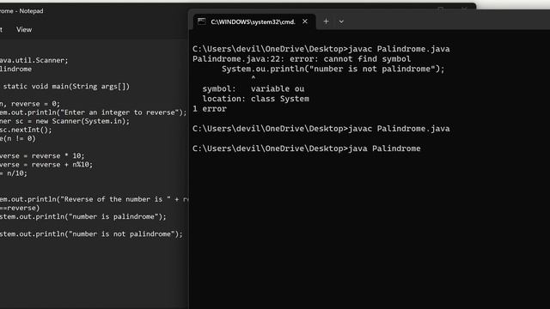Image resolution: width=550 pixels, height=309 pixels.
Task: Click the cmd icon on the terminal tab
Action: tap(202, 21)
